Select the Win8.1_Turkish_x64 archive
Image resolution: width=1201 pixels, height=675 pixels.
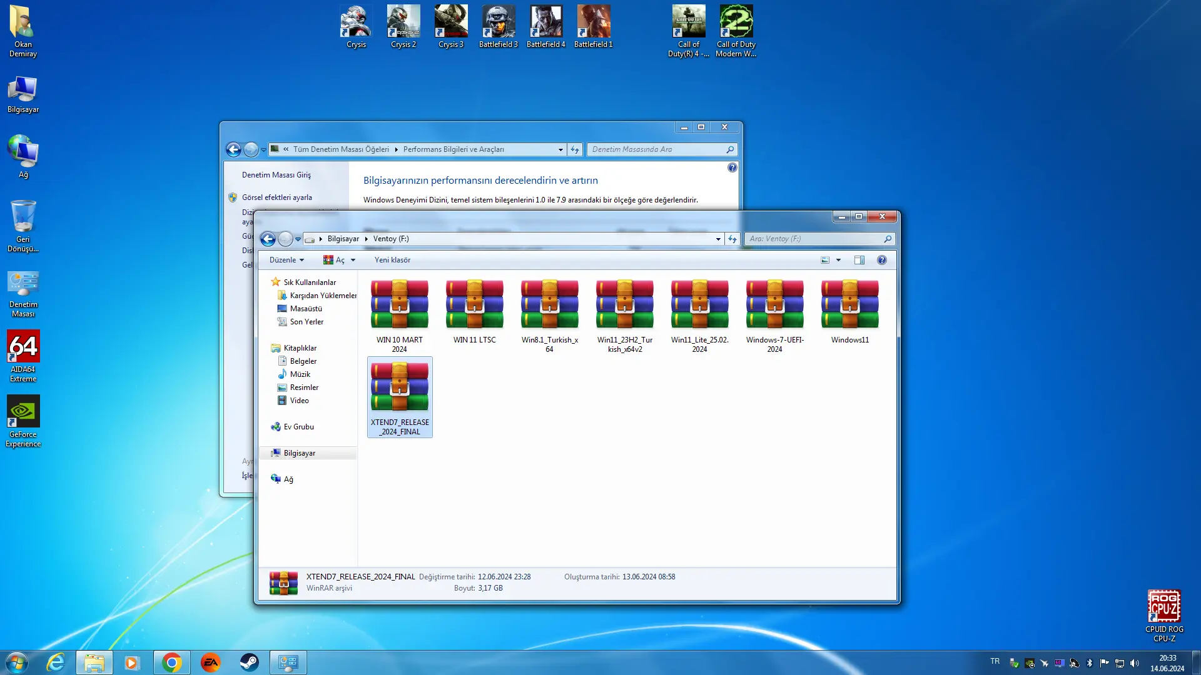coord(550,316)
